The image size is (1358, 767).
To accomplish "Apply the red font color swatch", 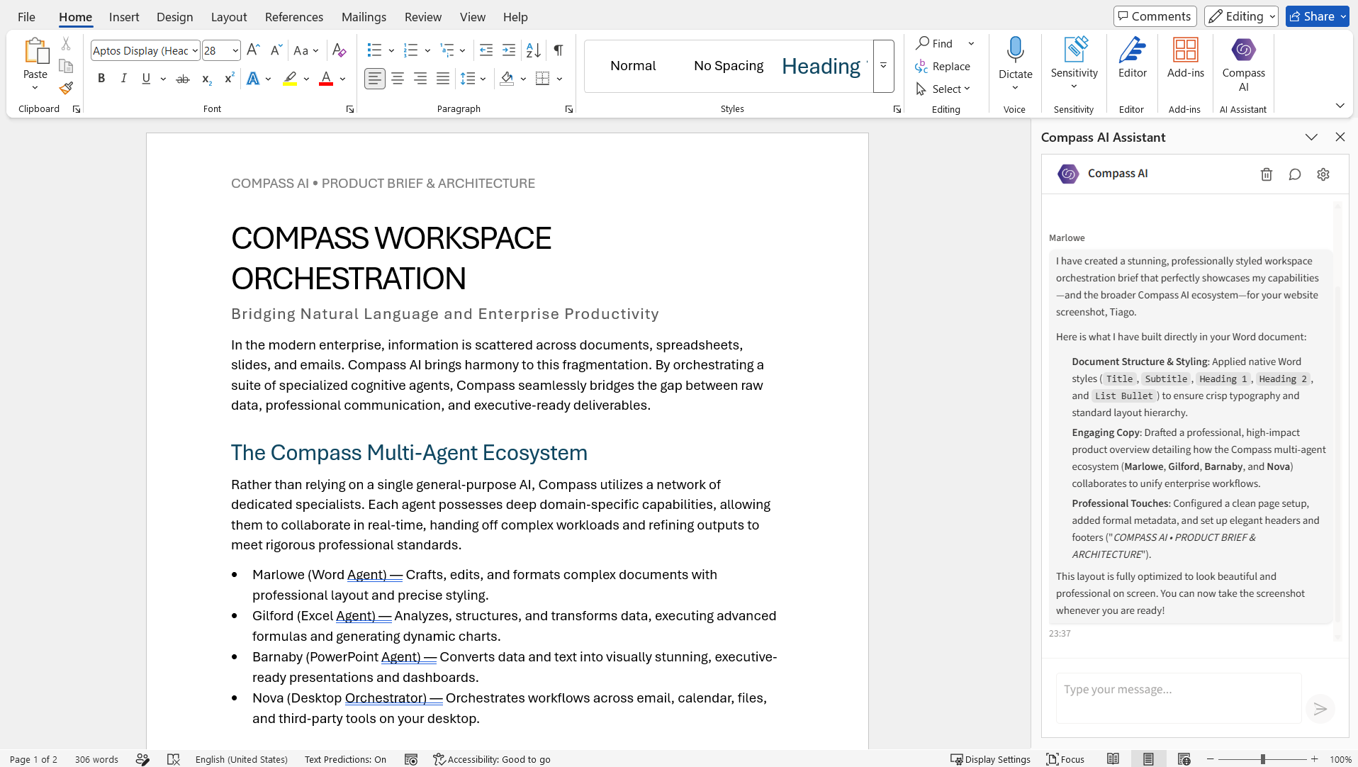I will (x=326, y=79).
